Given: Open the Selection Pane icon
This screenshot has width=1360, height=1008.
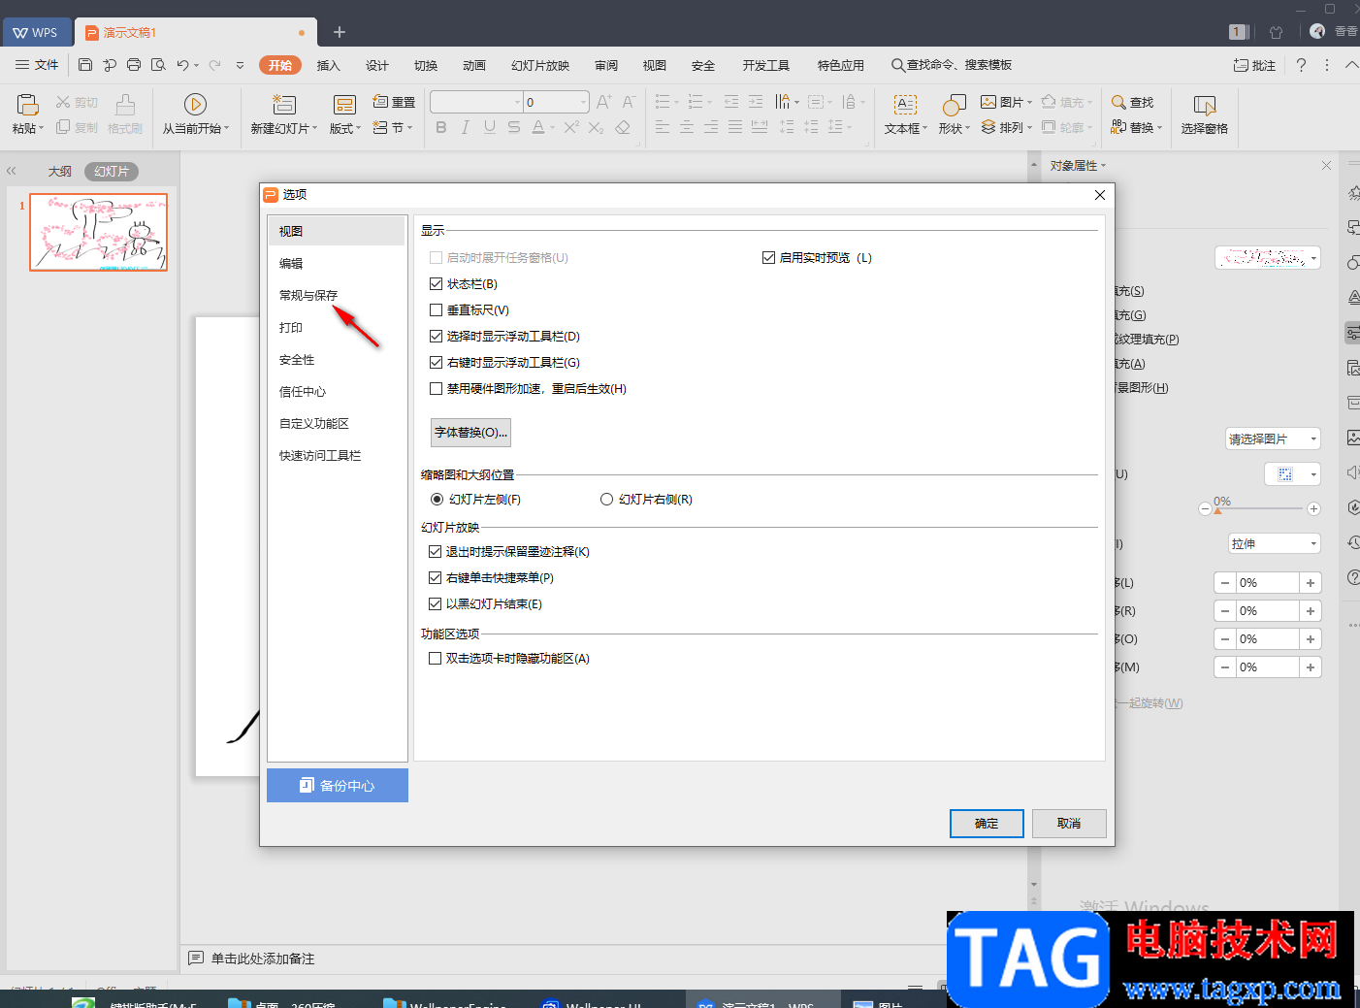Looking at the screenshot, I should pyautogui.click(x=1205, y=104).
